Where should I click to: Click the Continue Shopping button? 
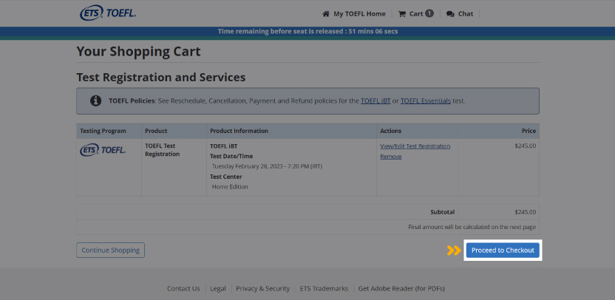coord(111,250)
